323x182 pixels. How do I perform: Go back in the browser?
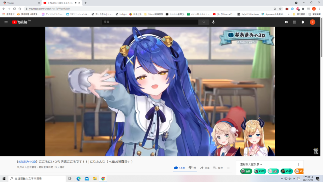[x=4, y=9]
